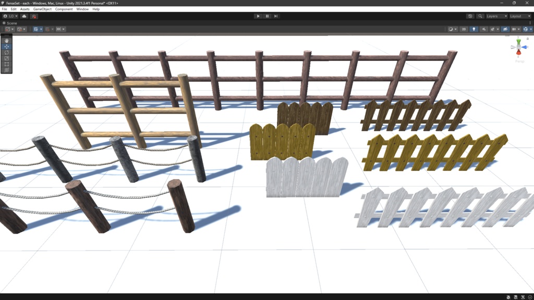
Task: Open the Layers dropdown
Action: point(496,16)
